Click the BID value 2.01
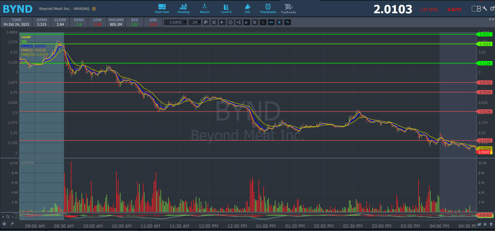The width and height of the screenshot is (495, 231). coord(135,24)
